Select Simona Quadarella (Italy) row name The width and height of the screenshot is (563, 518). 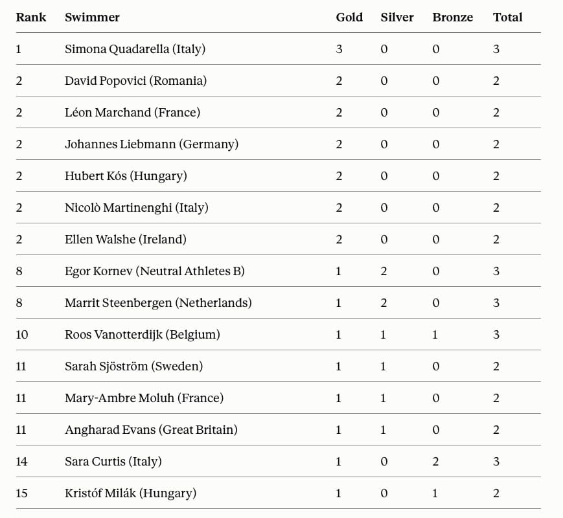[135, 49]
